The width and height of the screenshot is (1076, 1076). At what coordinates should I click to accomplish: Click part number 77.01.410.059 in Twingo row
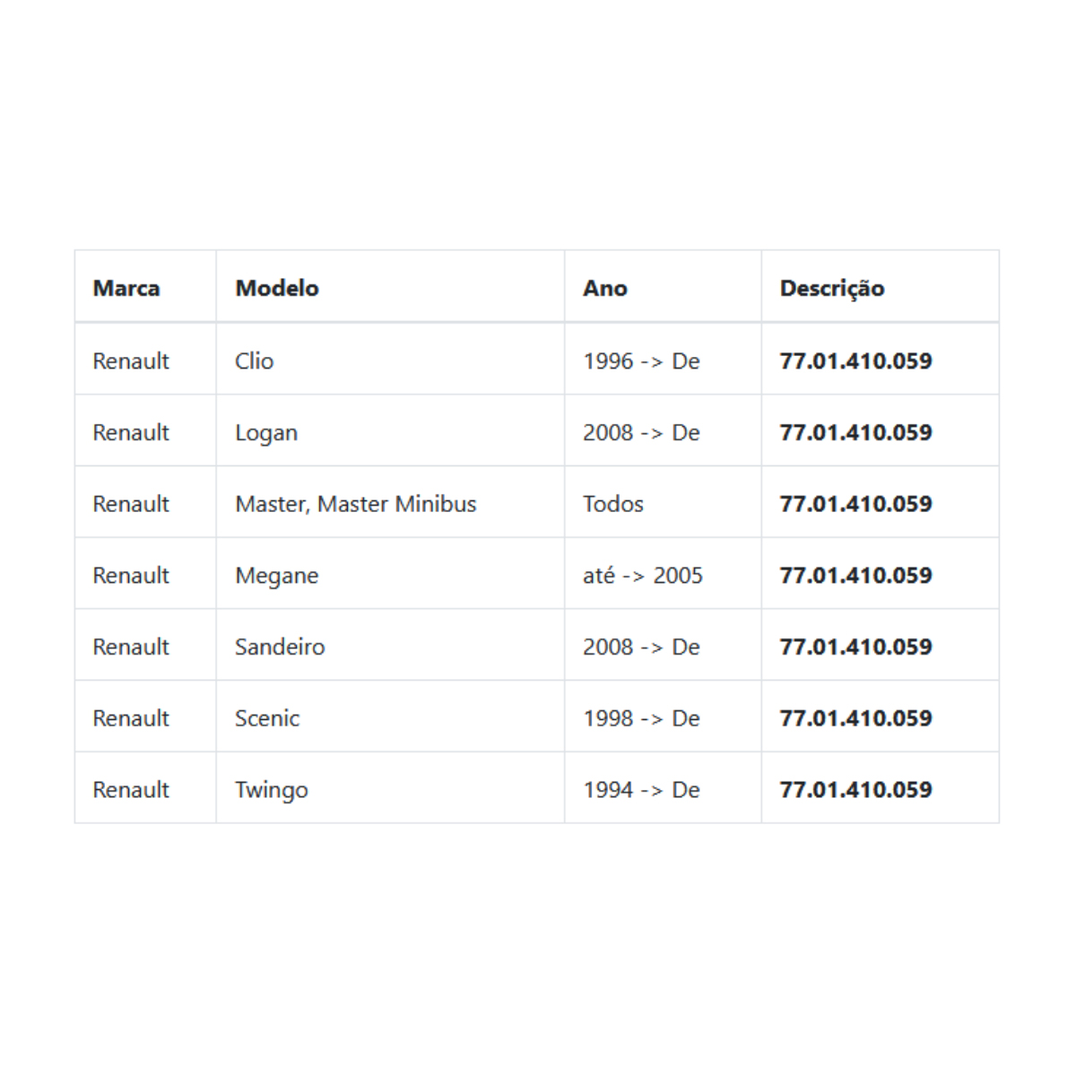[856, 790]
